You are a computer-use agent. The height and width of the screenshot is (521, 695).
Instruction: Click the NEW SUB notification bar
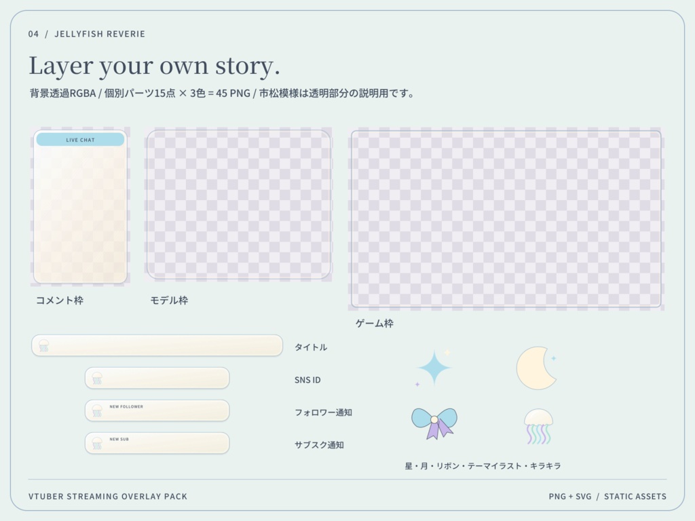[x=157, y=443]
